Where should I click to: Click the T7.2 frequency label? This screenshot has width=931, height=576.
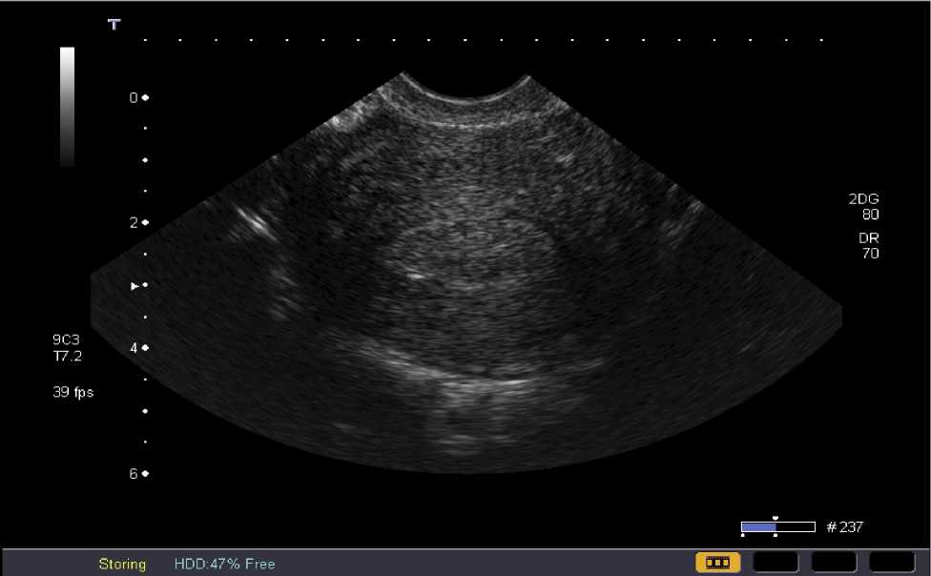coord(67,357)
